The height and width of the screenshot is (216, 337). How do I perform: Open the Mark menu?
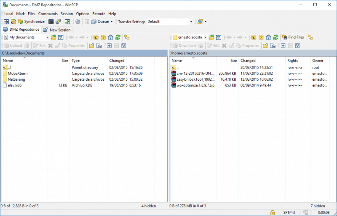20,14
